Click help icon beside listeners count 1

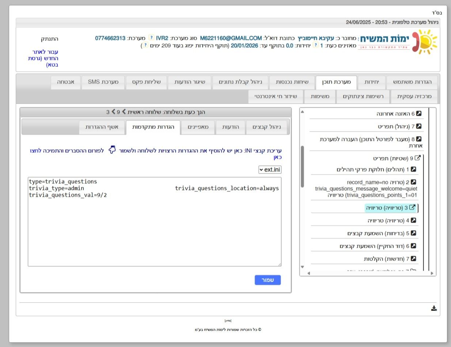pyautogui.click(x=316, y=45)
